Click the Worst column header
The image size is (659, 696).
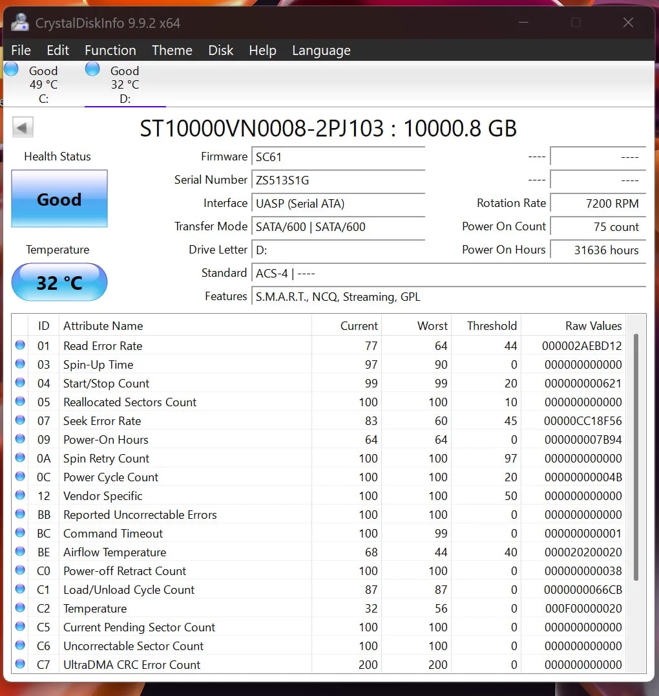(x=417, y=326)
